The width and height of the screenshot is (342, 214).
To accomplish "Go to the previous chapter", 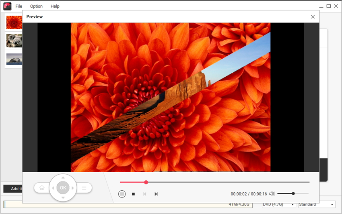I will coord(144,194).
